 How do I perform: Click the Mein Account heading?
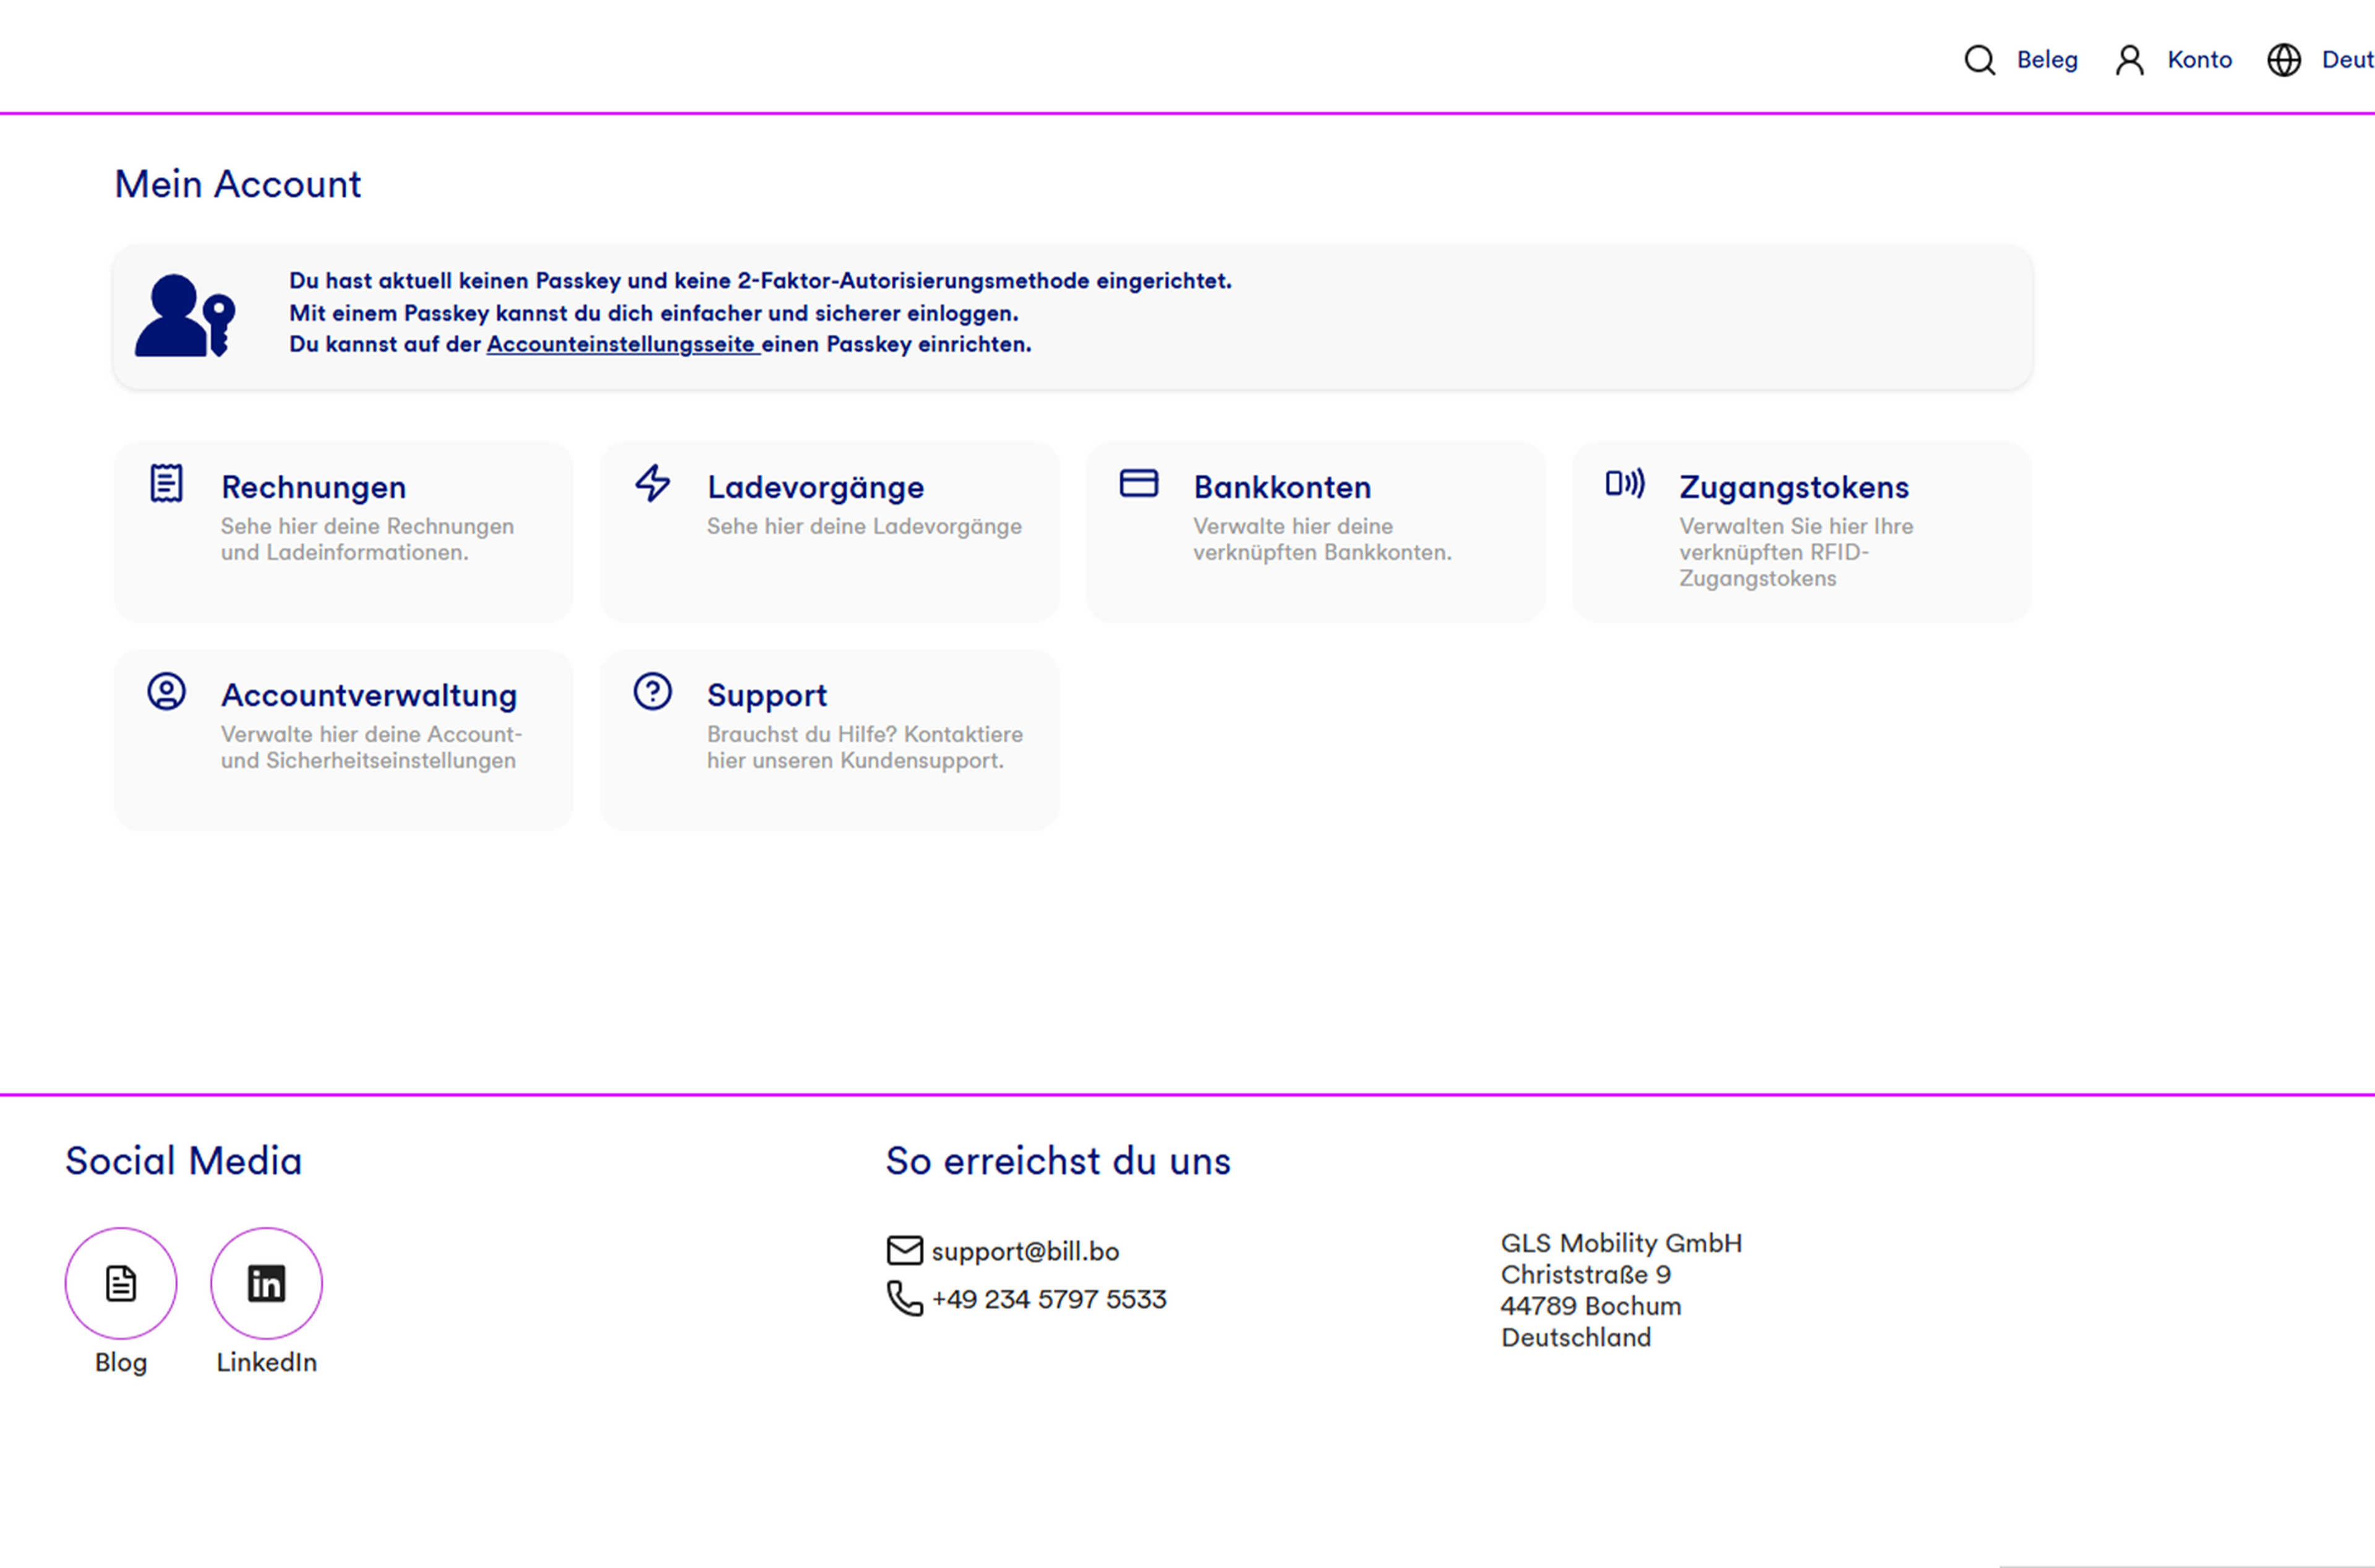click(x=237, y=184)
